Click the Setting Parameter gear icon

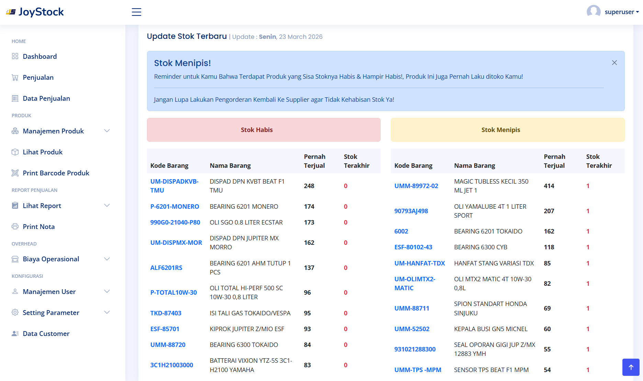[15, 313]
